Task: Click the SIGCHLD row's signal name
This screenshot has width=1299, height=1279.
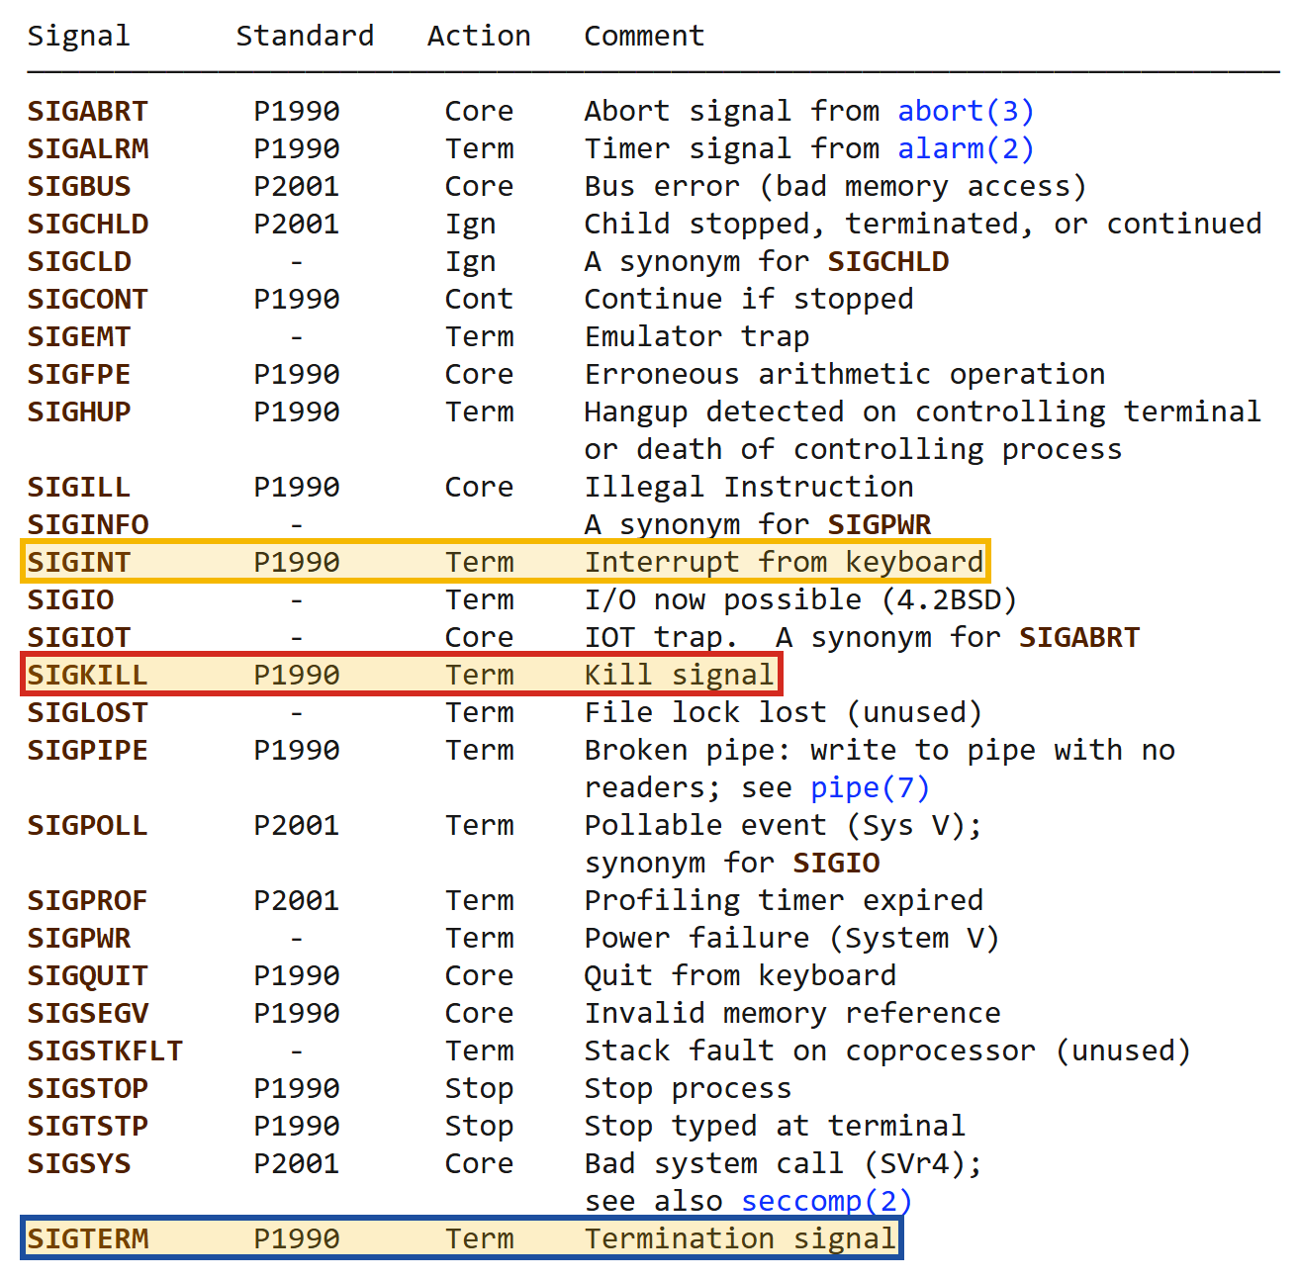Action: (x=88, y=224)
